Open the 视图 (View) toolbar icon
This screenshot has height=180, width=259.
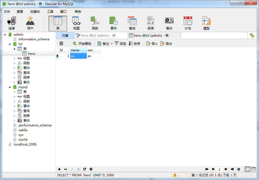(76, 23)
